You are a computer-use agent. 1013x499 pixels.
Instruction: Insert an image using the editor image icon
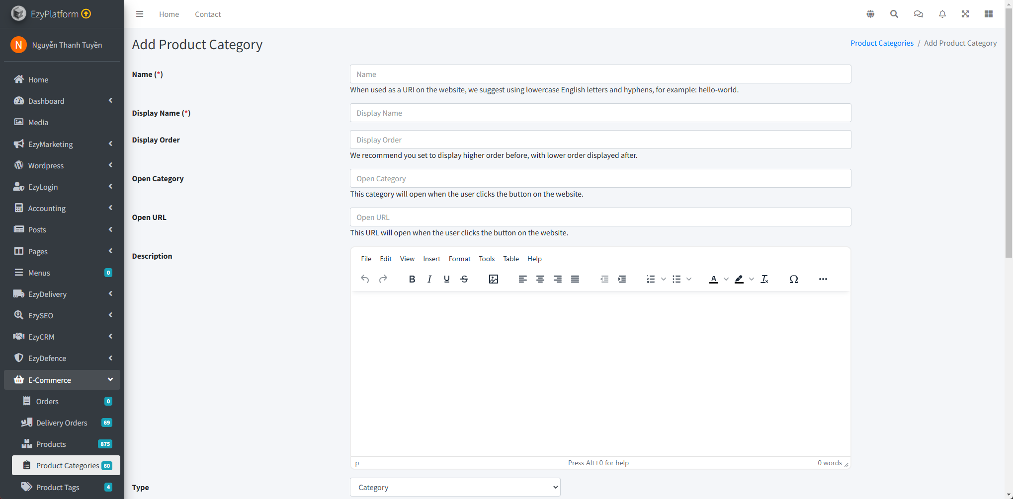point(493,279)
